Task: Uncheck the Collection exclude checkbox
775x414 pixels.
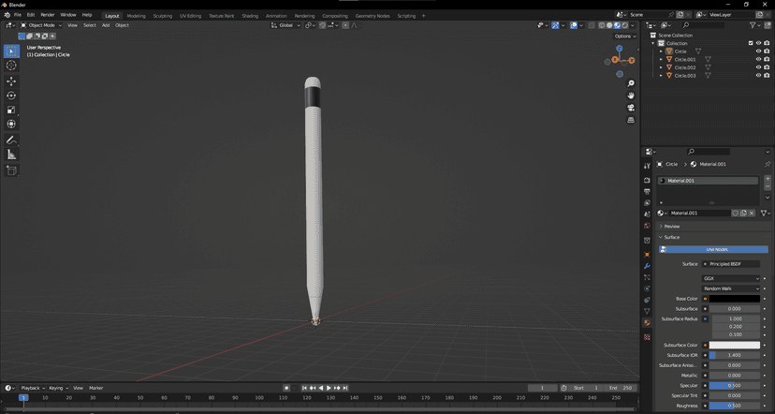Action: pyautogui.click(x=751, y=43)
